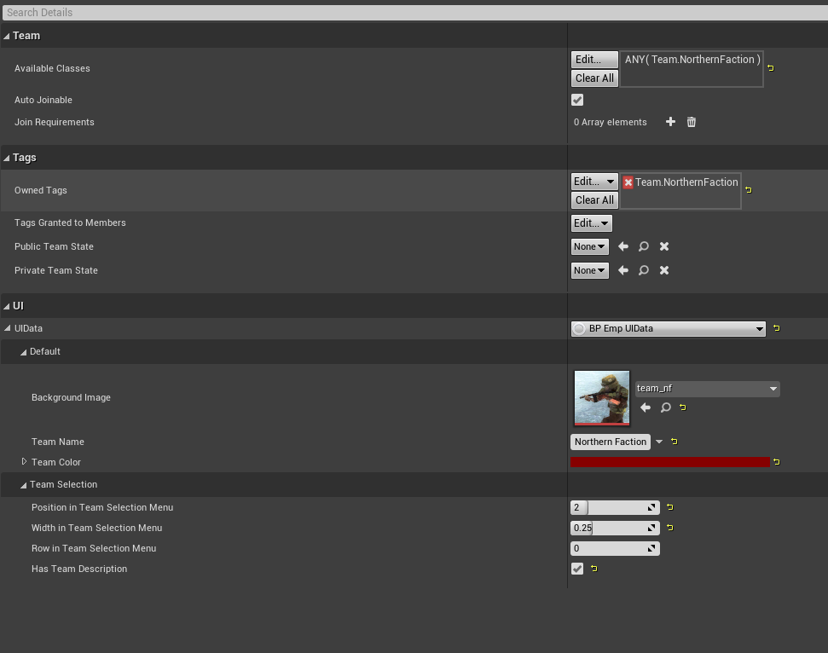The height and width of the screenshot is (653, 828).
Task: Expand the Team Color property
Action: tap(24, 462)
